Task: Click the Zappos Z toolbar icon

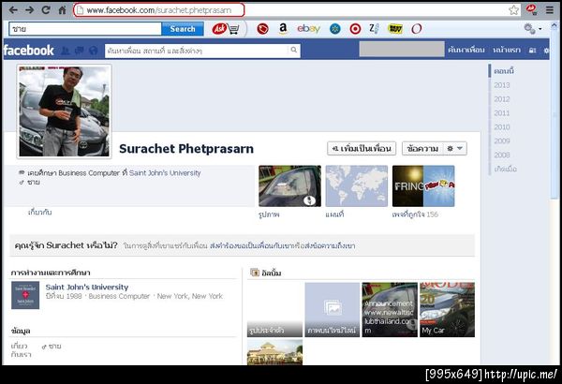Action: (x=374, y=29)
